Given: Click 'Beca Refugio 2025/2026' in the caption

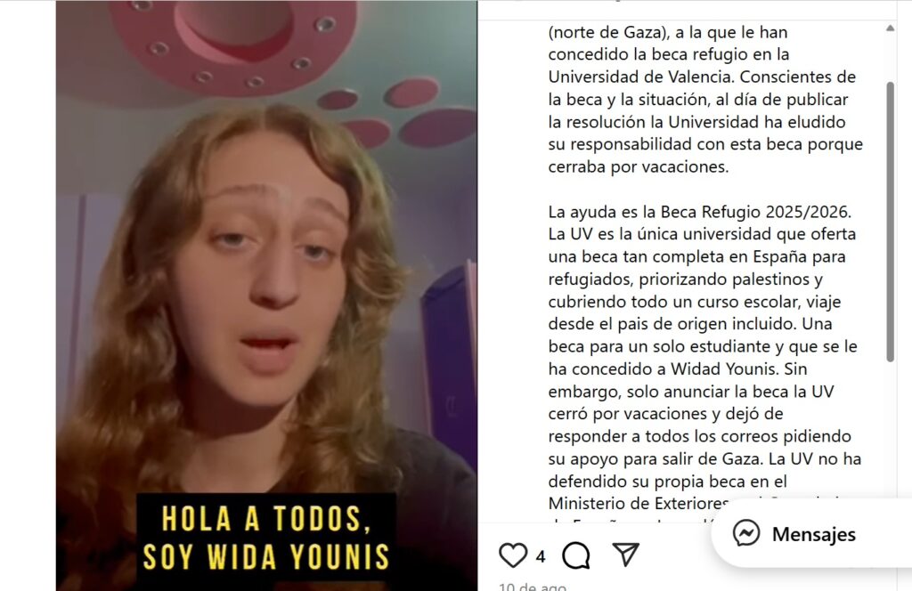Looking at the screenshot, I should click(756, 212).
